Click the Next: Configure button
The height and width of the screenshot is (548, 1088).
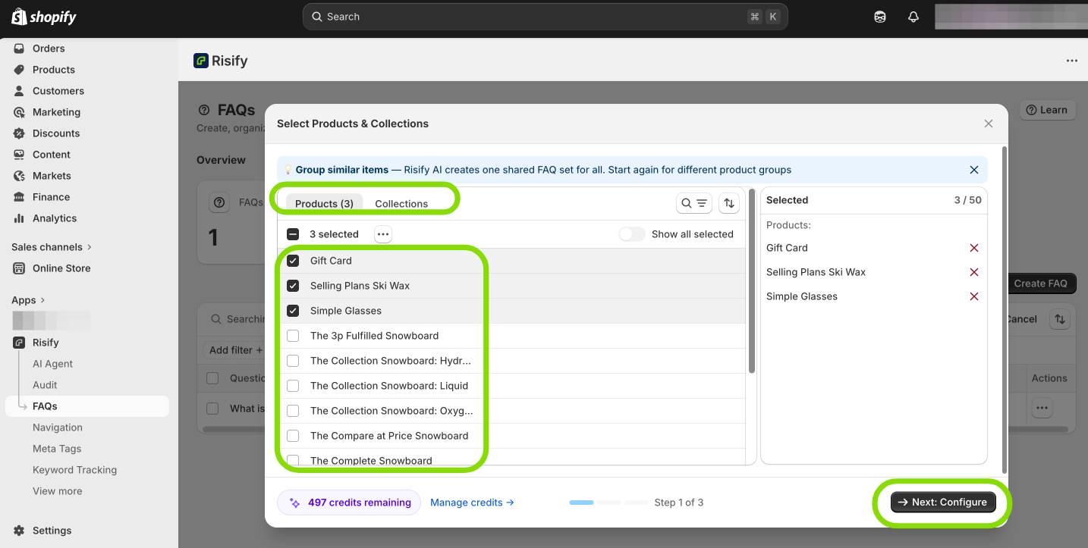942,502
